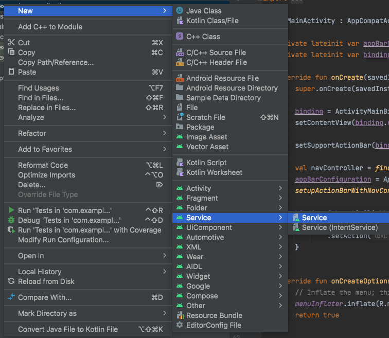Expand the Mark Directory as submenu arrow

(x=165, y=313)
